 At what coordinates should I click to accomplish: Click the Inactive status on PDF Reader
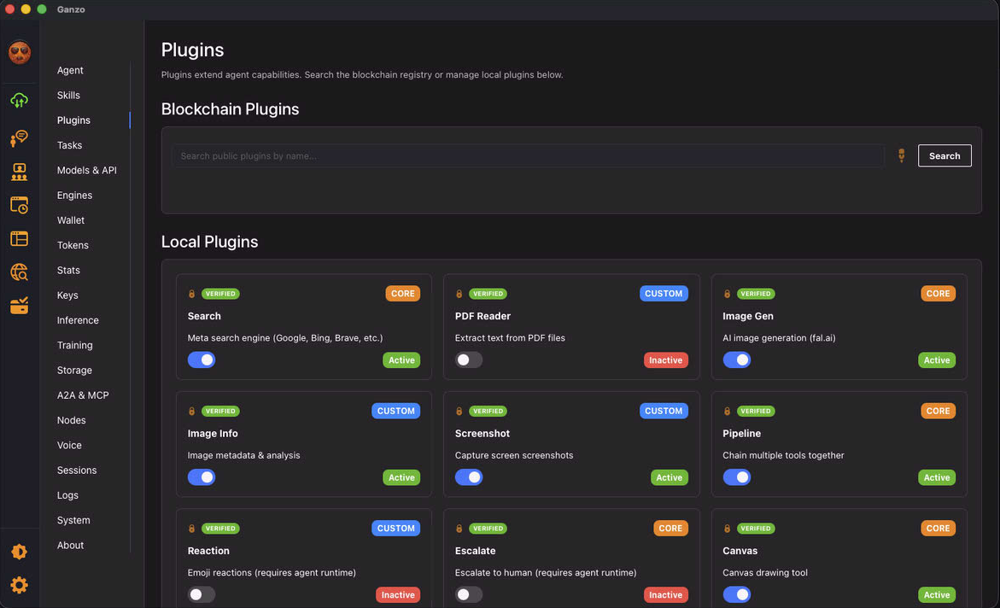tap(666, 360)
